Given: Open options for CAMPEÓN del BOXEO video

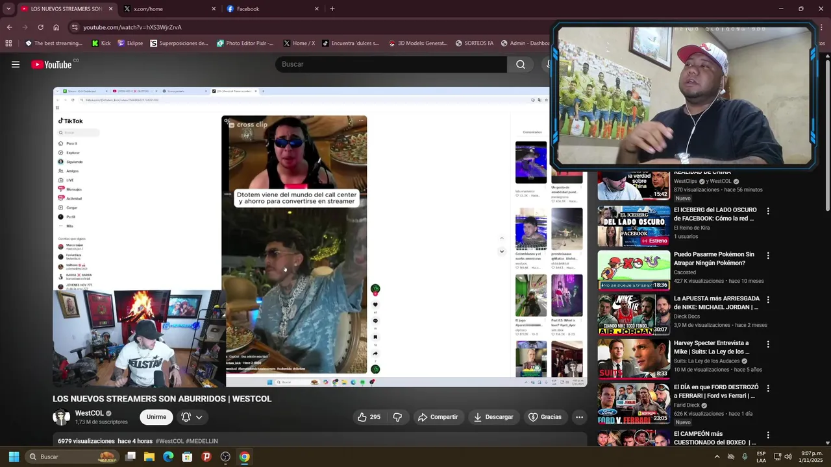Looking at the screenshot, I should point(768,435).
